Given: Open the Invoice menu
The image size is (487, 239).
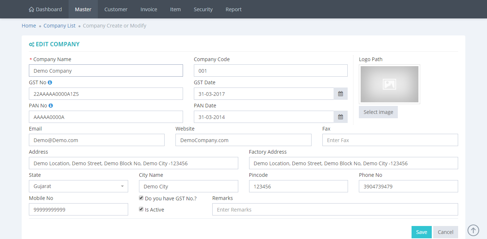Looking at the screenshot, I should [x=149, y=9].
